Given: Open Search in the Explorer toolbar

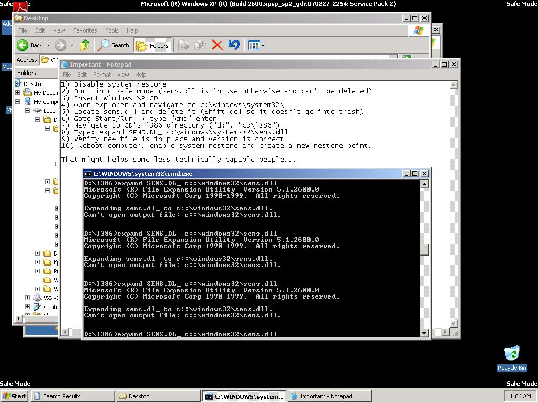Looking at the screenshot, I should tap(113, 45).
